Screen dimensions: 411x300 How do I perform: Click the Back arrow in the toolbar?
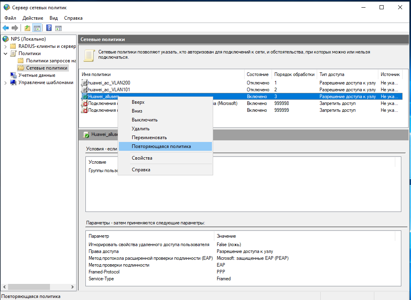tap(6, 28)
